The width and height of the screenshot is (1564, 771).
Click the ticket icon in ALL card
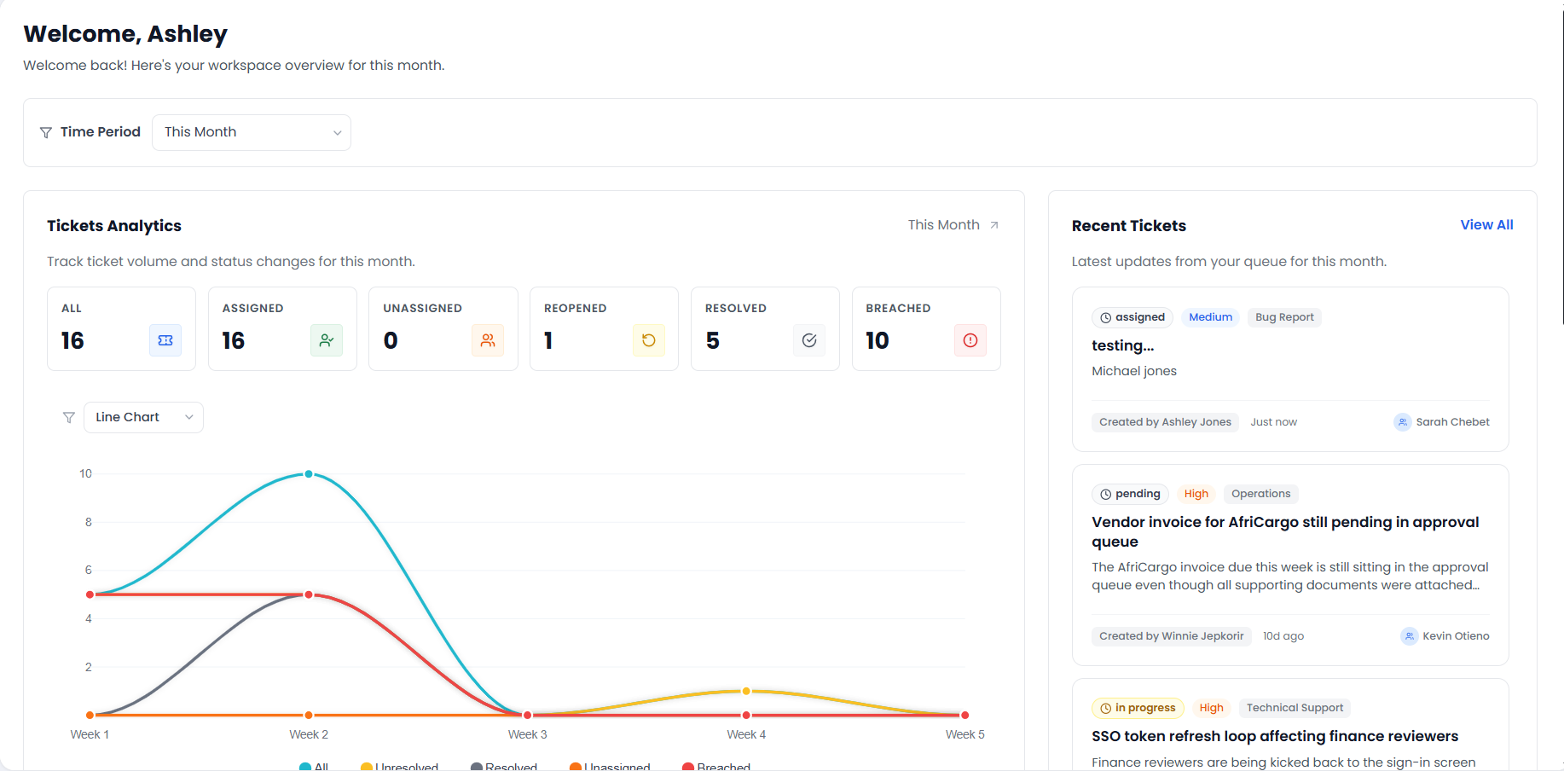click(165, 340)
